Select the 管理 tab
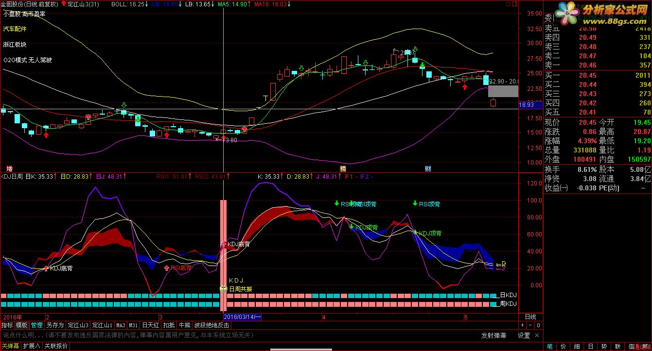The height and width of the screenshot is (351, 652). tap(36, 325)
